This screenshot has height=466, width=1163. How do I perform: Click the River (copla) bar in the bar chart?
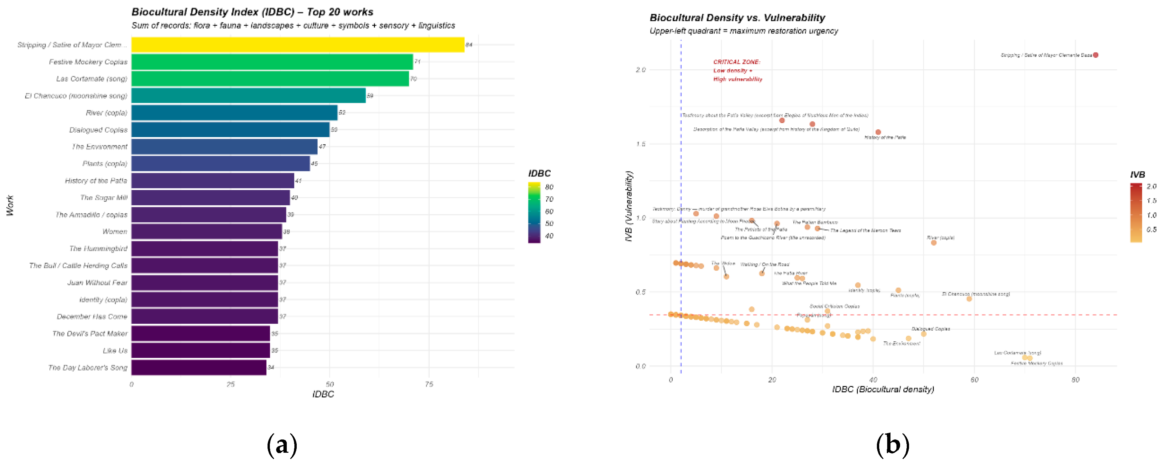point(234,112)
